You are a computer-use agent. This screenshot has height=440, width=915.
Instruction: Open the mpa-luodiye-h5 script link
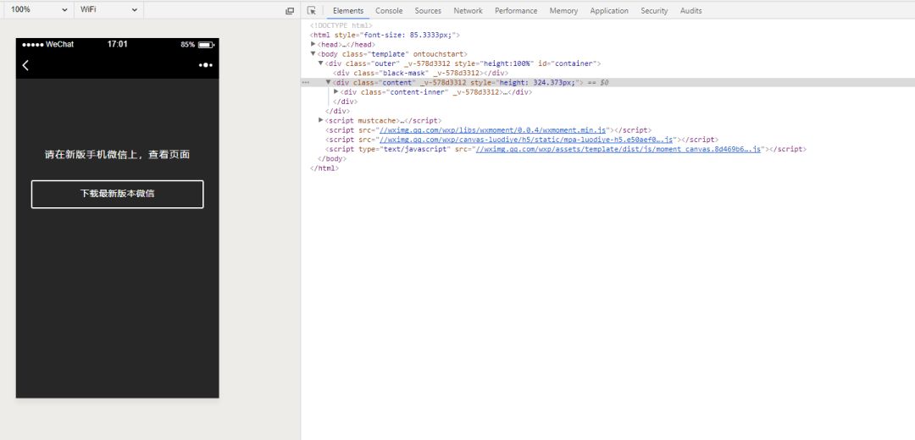[x=526, y=140]
